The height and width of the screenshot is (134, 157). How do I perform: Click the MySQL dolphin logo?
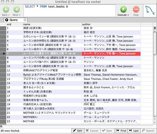[150, 10]
